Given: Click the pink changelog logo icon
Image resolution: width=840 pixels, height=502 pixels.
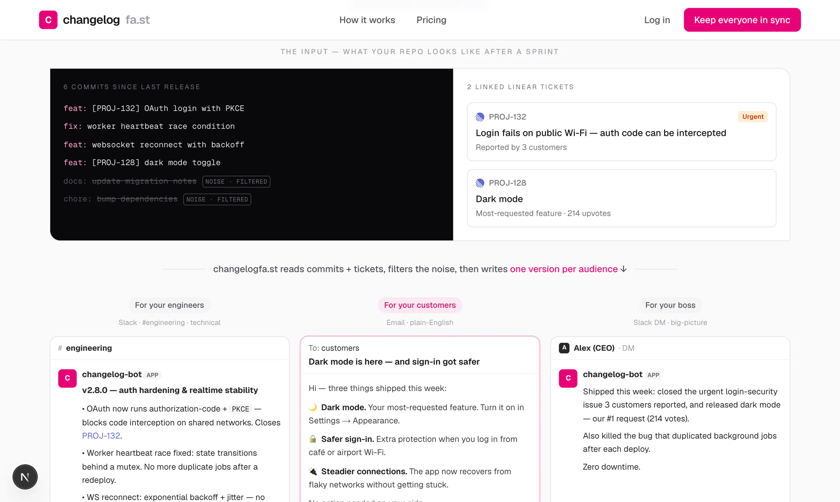Looking at the screenshot, I should (x=48, y=20).
